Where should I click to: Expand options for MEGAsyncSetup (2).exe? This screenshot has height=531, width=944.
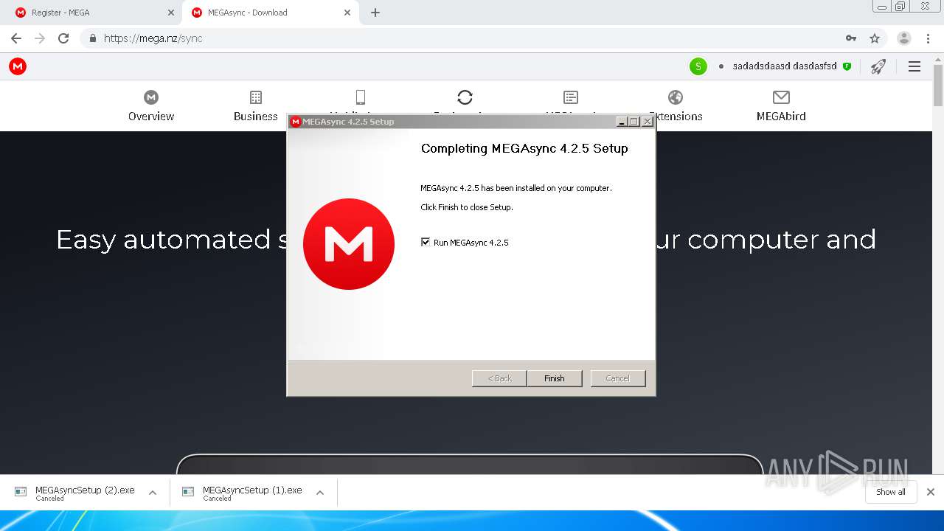[x=153, y=493]
